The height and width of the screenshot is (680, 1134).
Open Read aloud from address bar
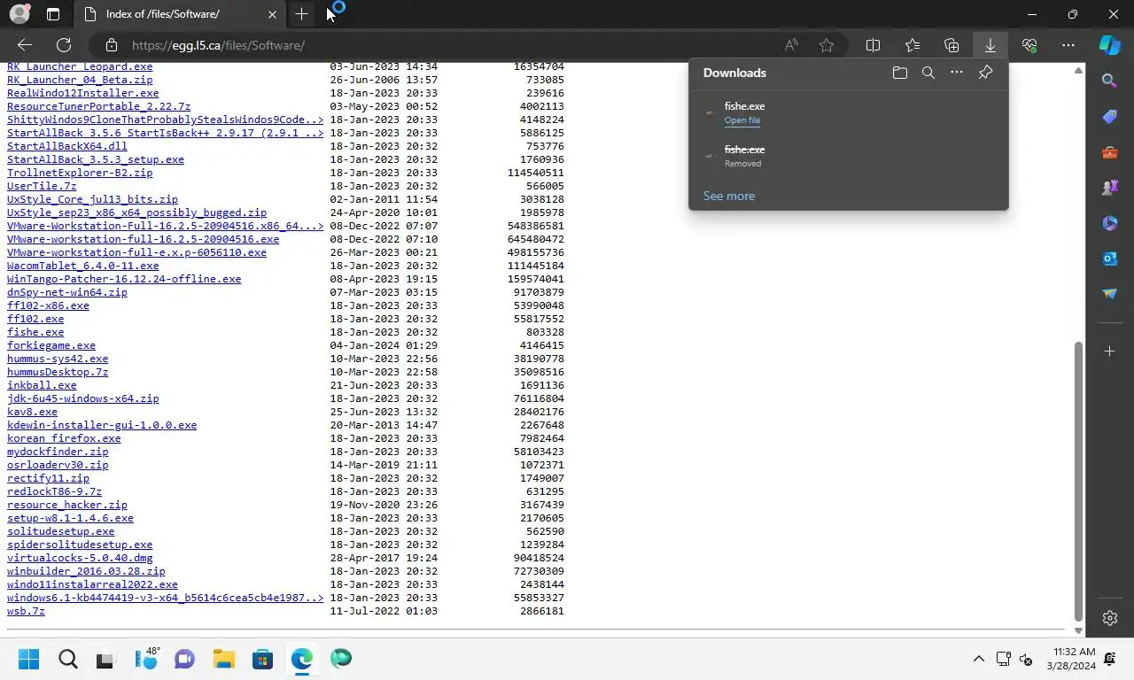pos(791,45)
